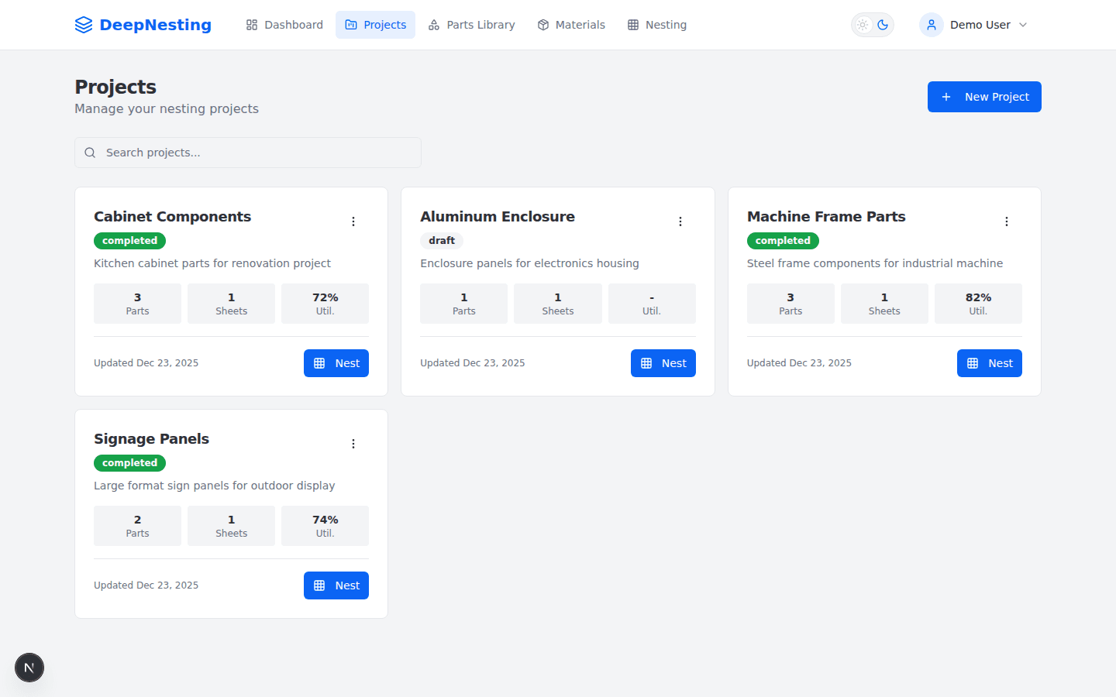Switch to dark mode moon icon
Image resolution: width=1116 pixels, height=697 pixels.
coord(883,25)
